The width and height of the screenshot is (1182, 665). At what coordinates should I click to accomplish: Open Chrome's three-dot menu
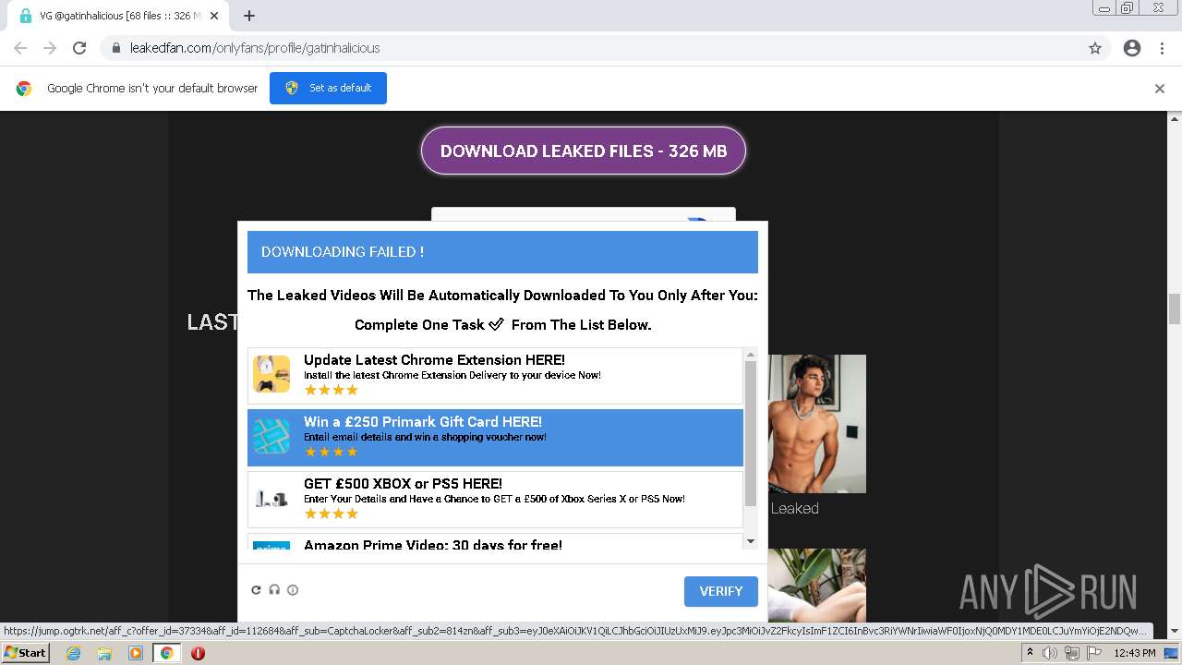(x=1162, y=48)
